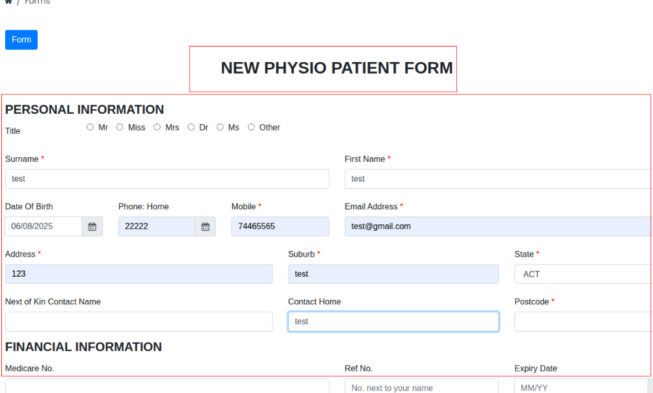Click the Mobile number field
This screenshot has width=653, height=393.
tap(280, 227)
